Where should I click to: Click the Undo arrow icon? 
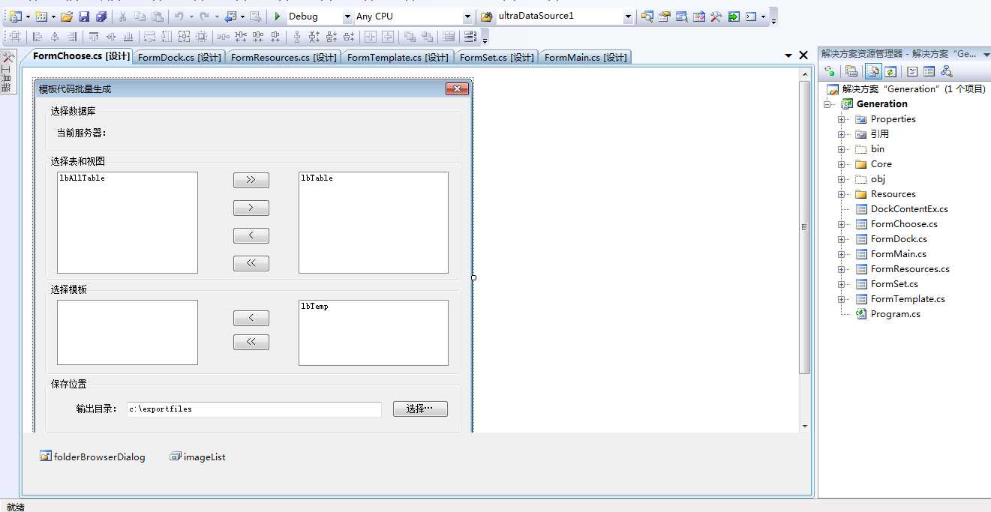tap(179, 16)
